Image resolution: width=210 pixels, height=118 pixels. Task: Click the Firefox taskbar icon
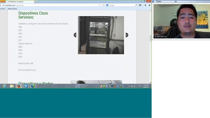pos(19,86)
